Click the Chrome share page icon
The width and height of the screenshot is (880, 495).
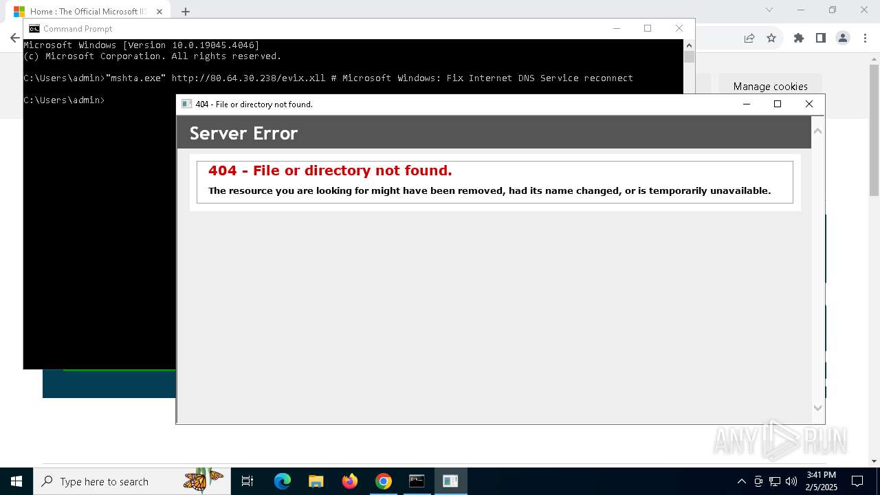[x=749, y=38]
